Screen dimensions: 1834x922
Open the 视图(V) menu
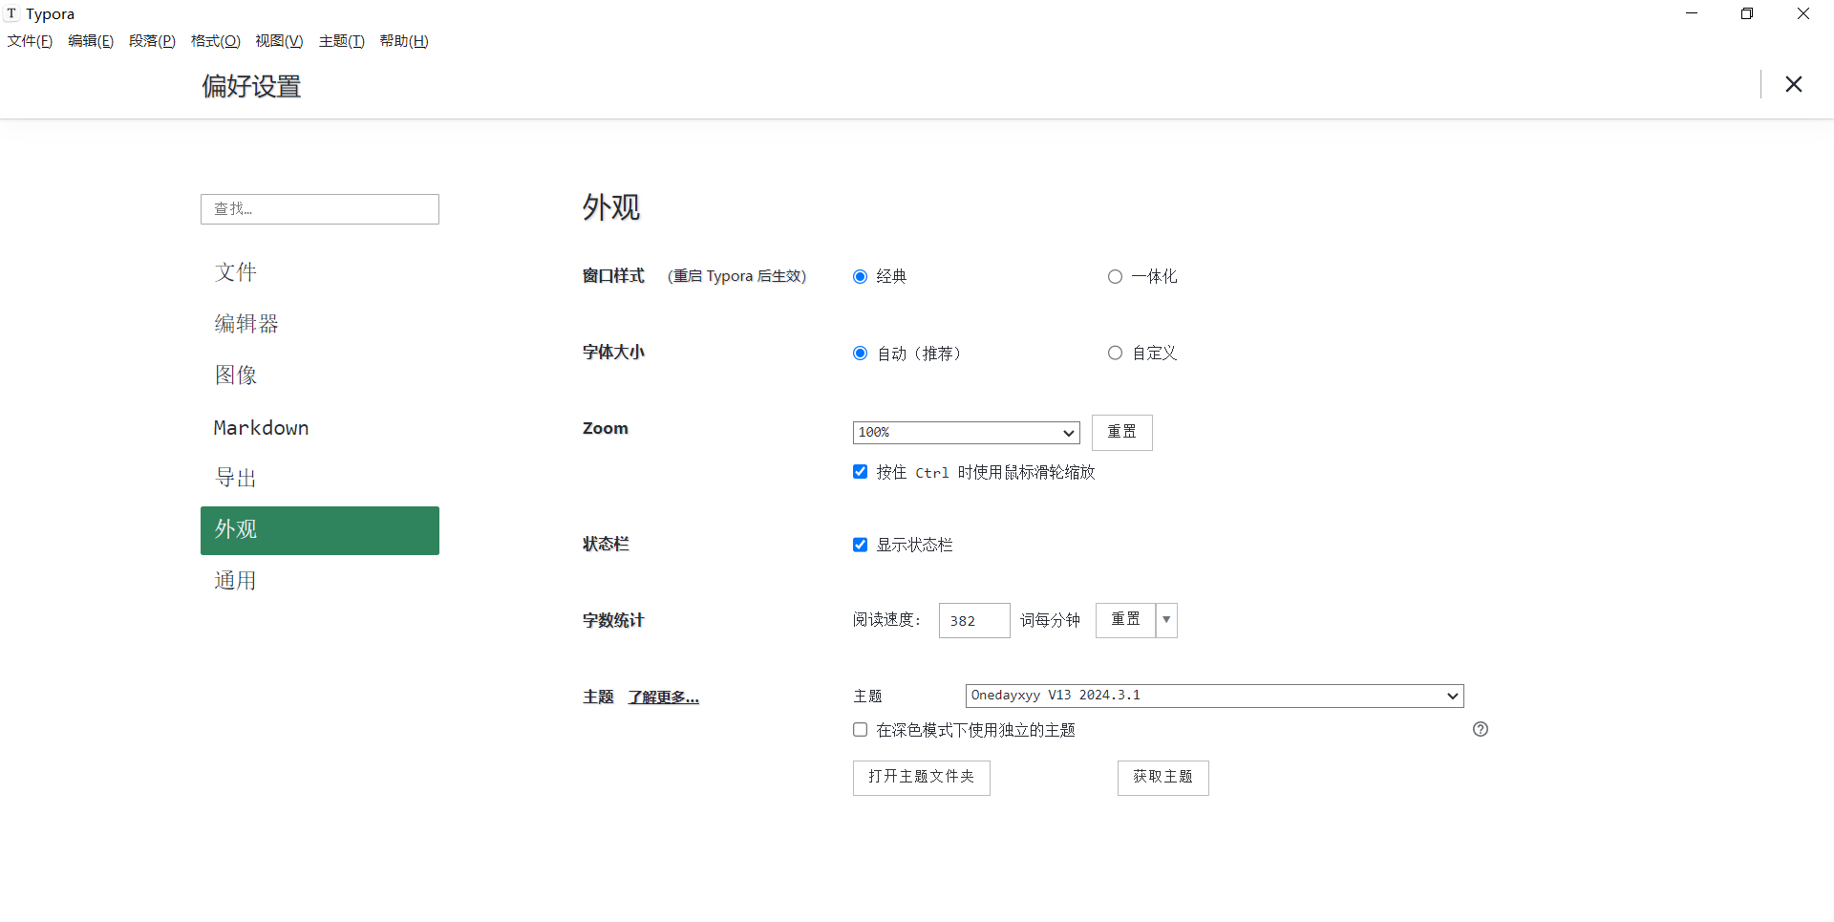(279, 41)
